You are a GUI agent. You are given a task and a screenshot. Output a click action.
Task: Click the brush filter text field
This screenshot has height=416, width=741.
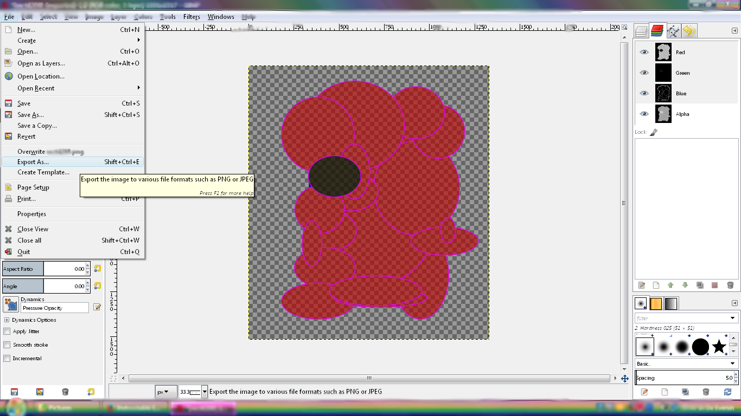tap(682, 318)
